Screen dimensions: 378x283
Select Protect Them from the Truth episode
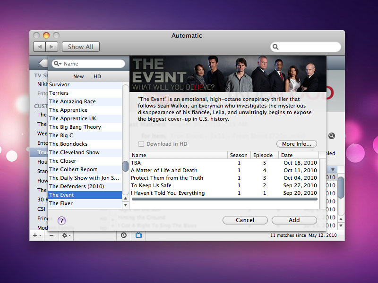[x=224, y=178]
